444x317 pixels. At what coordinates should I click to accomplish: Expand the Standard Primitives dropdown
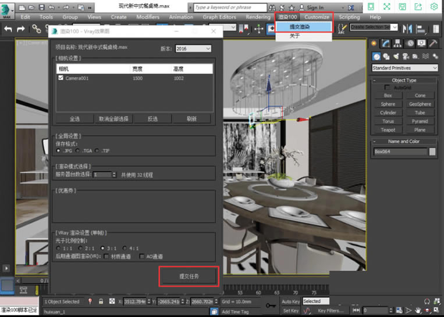[x=404, y=68]
